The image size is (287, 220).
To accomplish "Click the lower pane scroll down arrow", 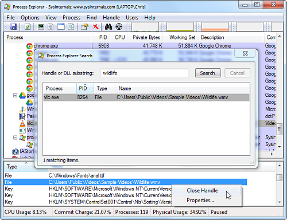I will 280,202.
